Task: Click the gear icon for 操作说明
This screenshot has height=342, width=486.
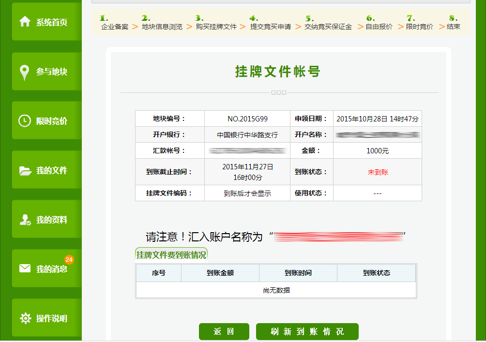Action: 25,318
